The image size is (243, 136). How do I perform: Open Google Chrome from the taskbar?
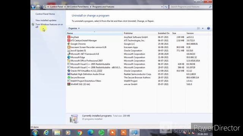79,133
